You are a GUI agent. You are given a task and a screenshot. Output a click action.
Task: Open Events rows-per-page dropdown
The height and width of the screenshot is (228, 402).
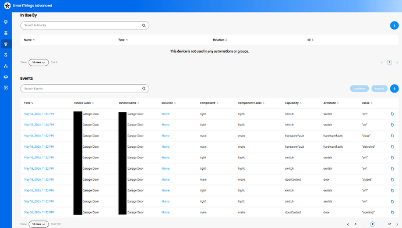click(38, 224)
